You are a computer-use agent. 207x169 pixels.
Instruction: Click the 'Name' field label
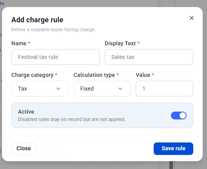[x=19, y=43]
